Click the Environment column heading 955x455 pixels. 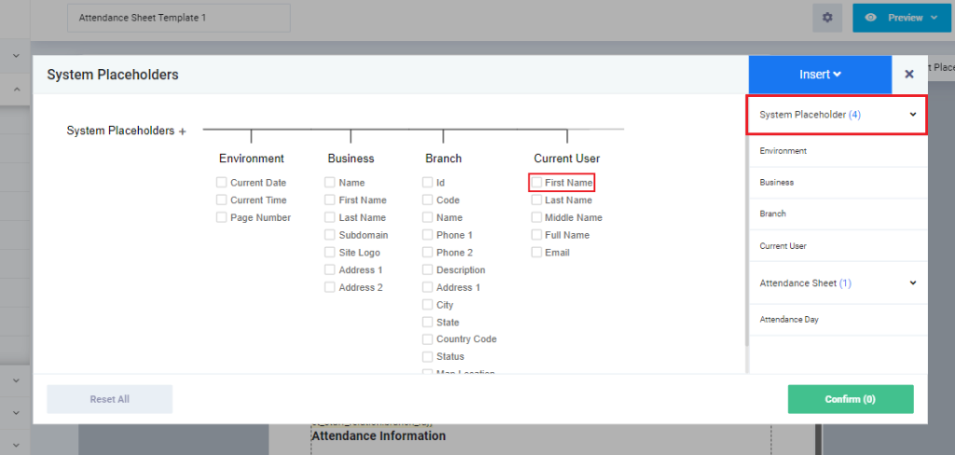252,159
